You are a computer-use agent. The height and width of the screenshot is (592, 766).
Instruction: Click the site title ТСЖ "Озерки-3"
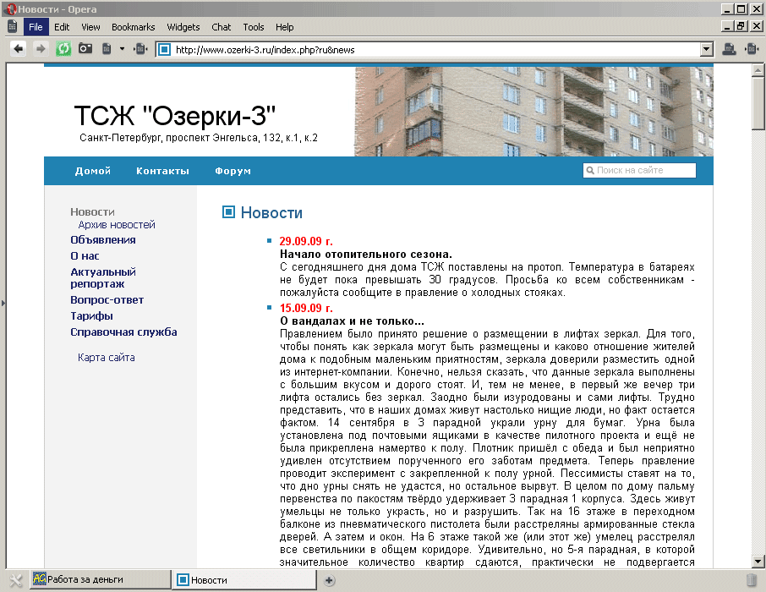(x=175, y=116)
